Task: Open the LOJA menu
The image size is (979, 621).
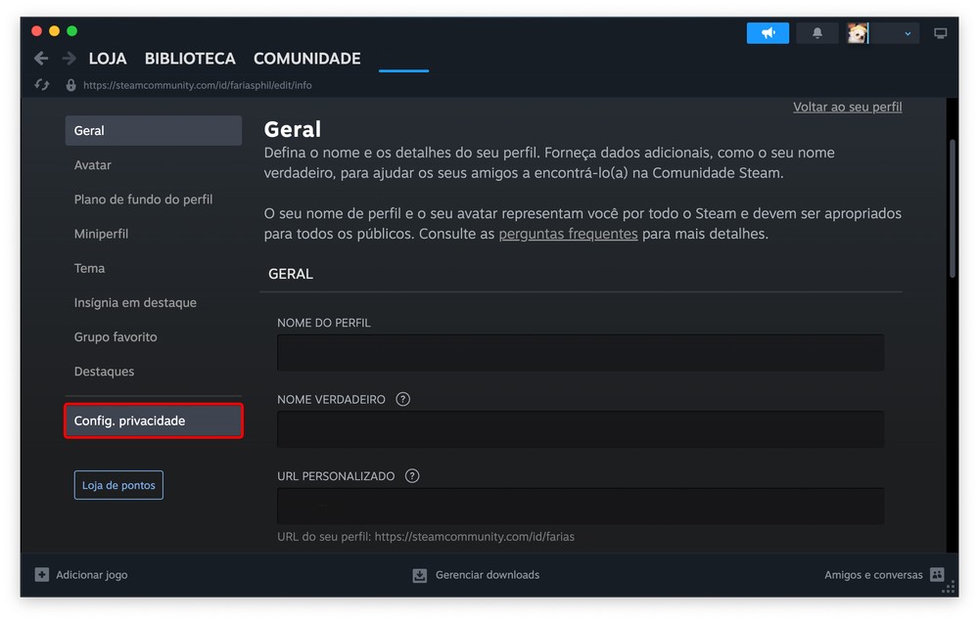Action: [108, 59]
